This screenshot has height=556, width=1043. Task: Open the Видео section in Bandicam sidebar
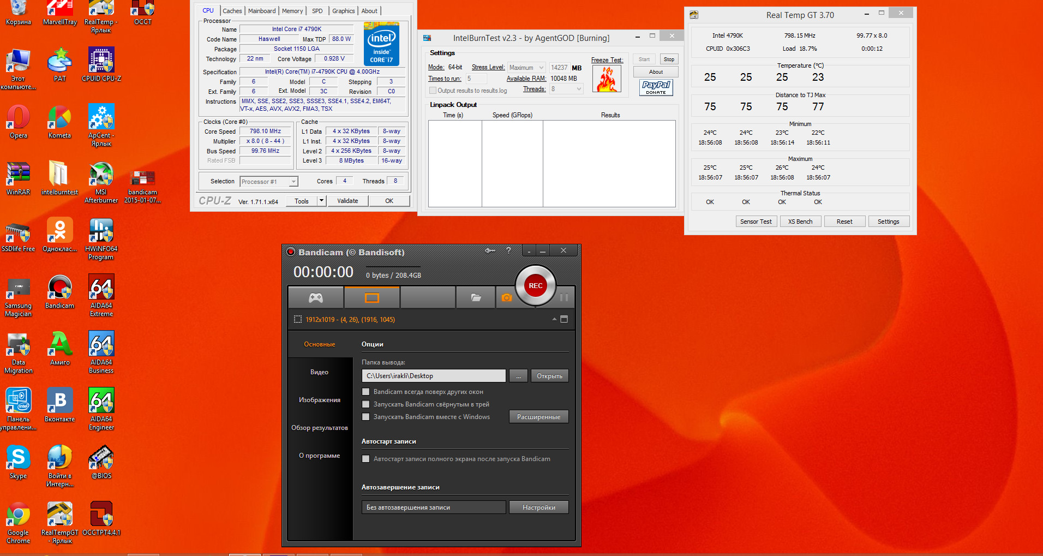pos(319,372)
